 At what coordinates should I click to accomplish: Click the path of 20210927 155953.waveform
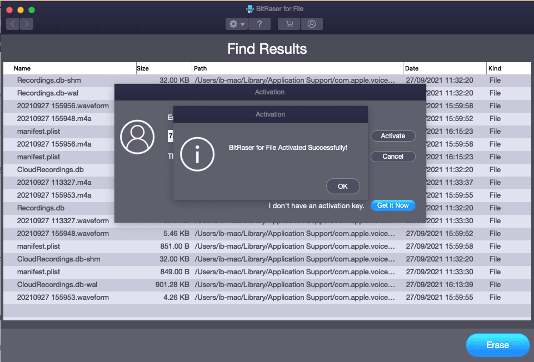click(295, 298)
